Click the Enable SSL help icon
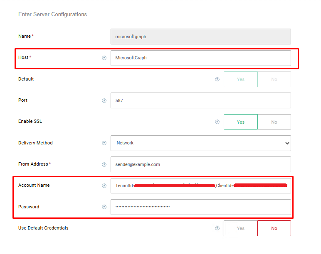The image size is (321, 254). click(x=217, y=122)
